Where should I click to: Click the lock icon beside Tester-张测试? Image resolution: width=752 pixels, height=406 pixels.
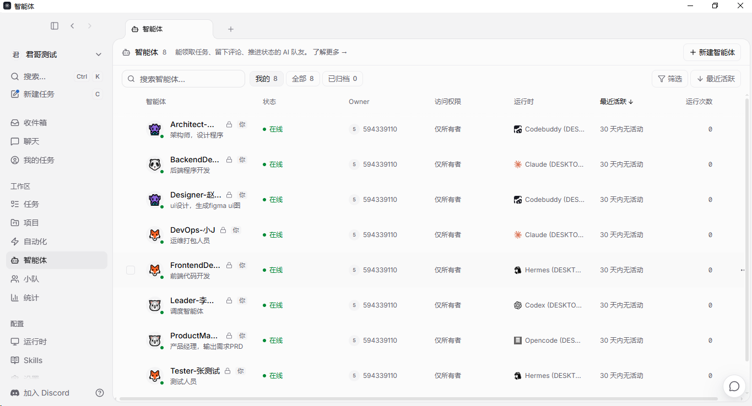click(x=228, y=371)
